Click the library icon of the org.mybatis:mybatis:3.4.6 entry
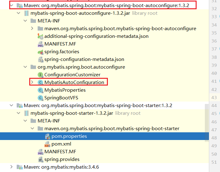This screenshot has height=172, width=220. pyautogui.click(x=19, y=167)
